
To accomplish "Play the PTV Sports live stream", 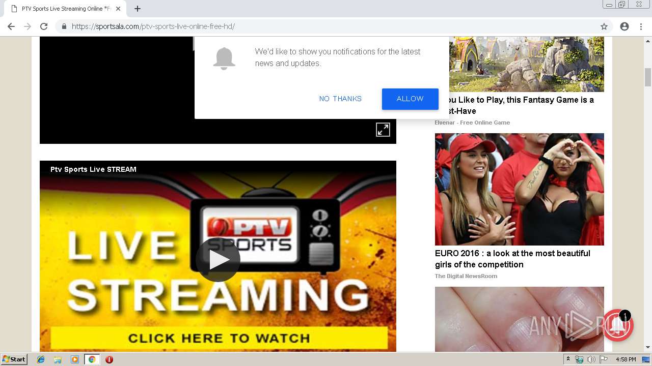I will [218, 260].
